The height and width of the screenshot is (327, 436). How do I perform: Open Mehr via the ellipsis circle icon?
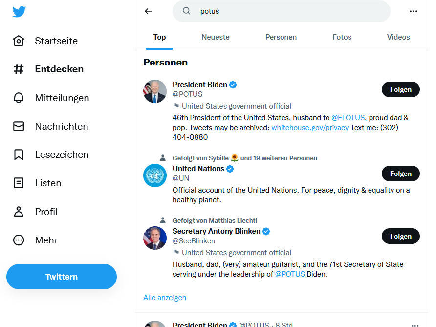pos(19,240)
